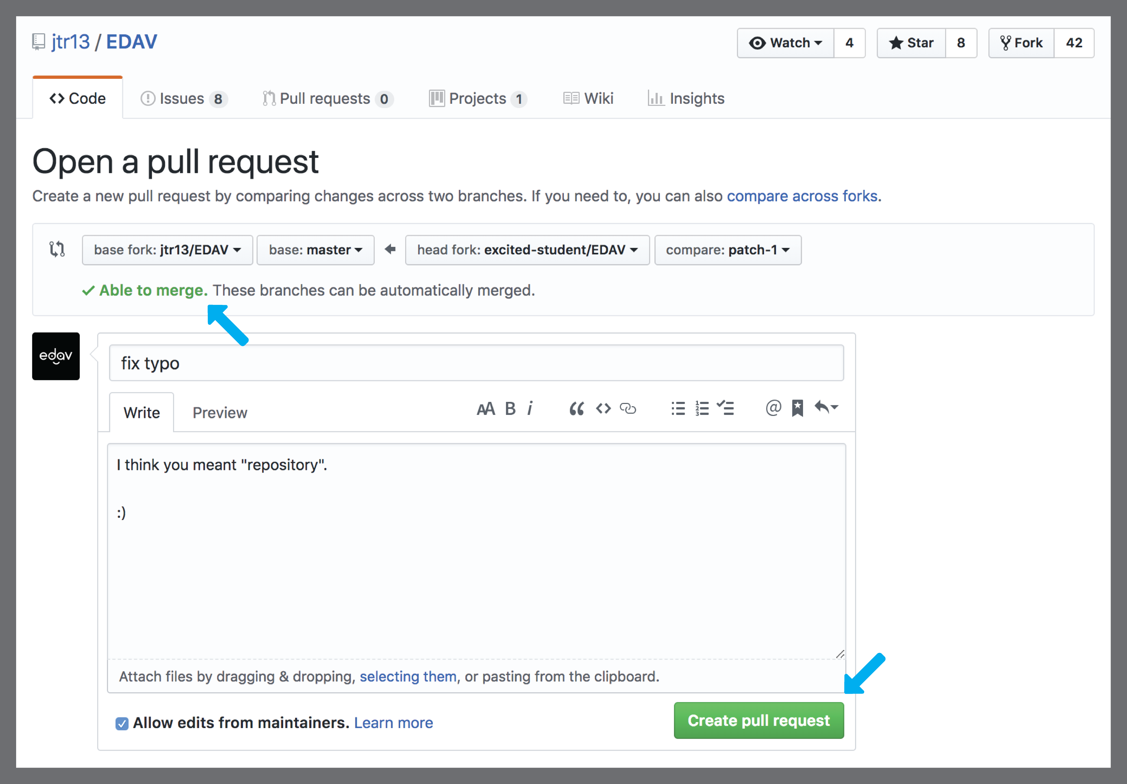1127x784 pixels.
Task: Star the repository
Action: pyautogui.click(x=911, y=43)
